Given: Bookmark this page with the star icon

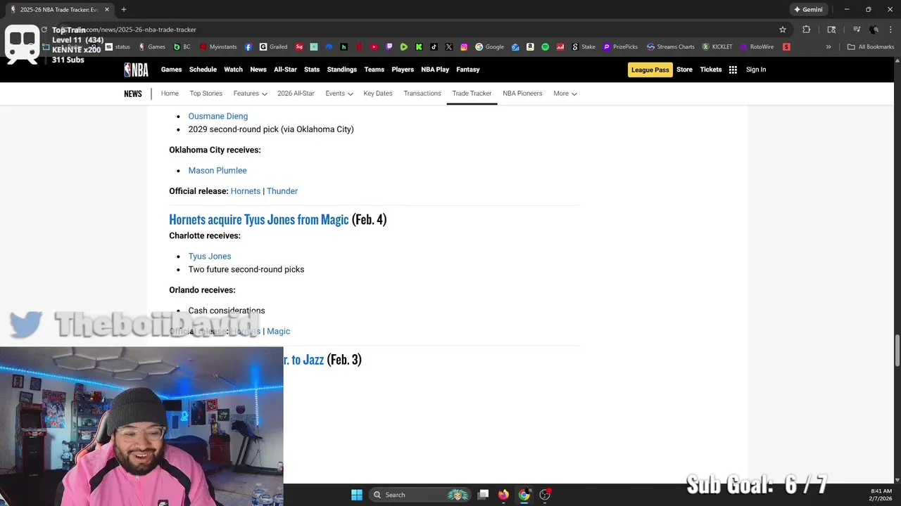Looking at the screenshot, I should 782,30.
